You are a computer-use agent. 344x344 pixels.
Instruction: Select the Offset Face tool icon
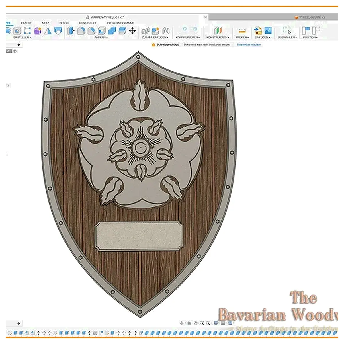pyautogui.click(x=122, y=31)
